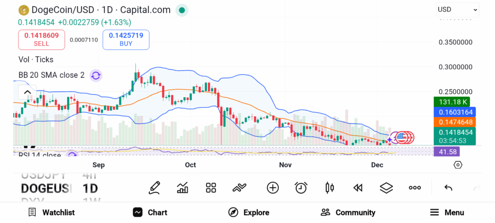
Task: Go to the Explore tab
Action: point(249,212)
